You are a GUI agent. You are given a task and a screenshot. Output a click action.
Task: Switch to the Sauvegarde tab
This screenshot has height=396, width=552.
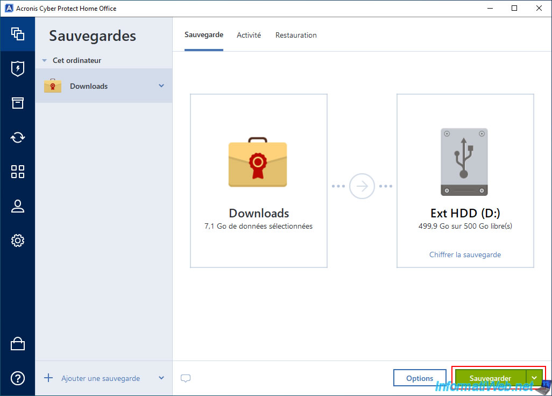coord(204,35)
